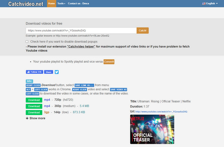Download the mp4 720p video
This screenshot has height=147, width=224.
(x=34, y=100)
